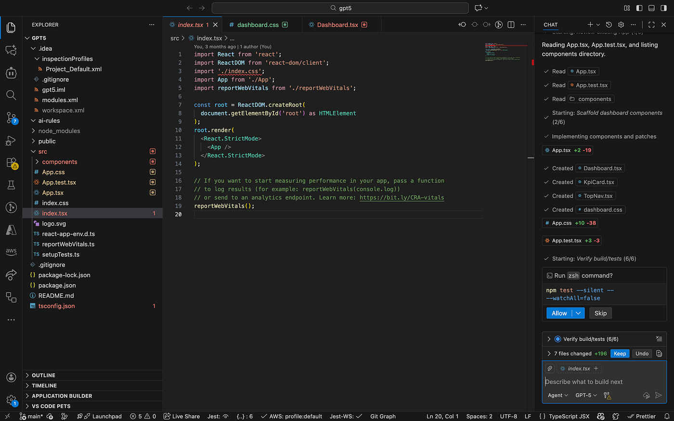Open Chat settings gear icon
Viewport: 674px width, 421px height.
click(x=621, y=25)
